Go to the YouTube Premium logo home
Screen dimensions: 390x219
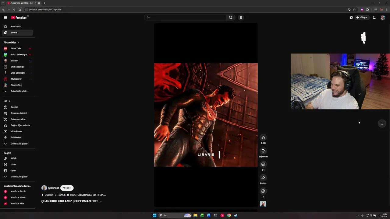click(x=19, y=17)
